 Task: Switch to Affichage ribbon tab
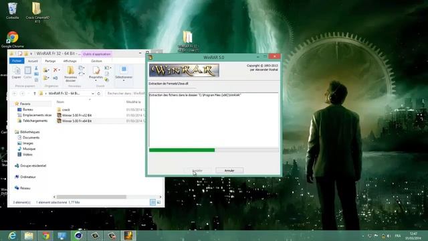tap(70, 61)
